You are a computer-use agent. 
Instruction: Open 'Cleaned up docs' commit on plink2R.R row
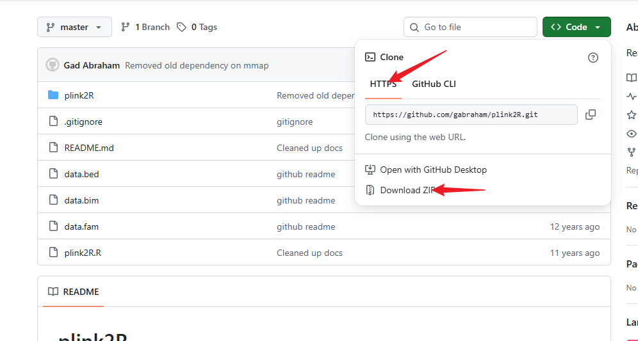(x=309, y=253)
